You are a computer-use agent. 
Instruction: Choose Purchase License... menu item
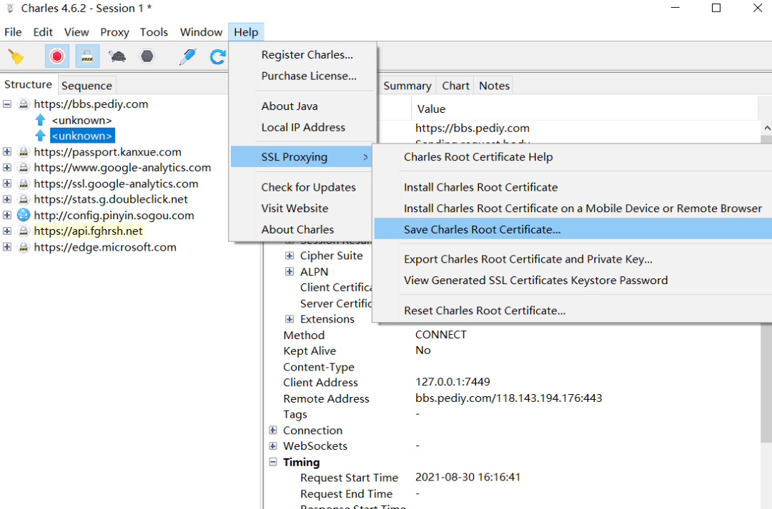pyautogui.click(x=303, y=76)
